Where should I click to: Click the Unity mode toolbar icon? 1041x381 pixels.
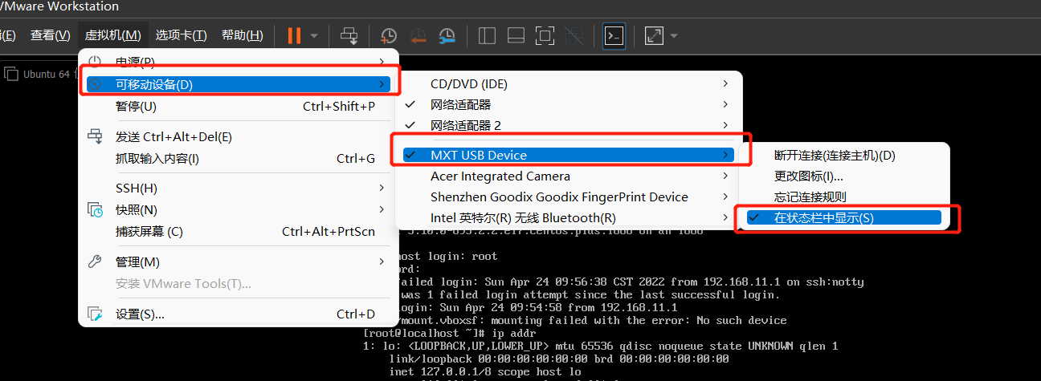tap(574, 35)
